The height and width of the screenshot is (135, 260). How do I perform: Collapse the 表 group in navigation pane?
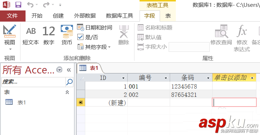click(67, 92)
